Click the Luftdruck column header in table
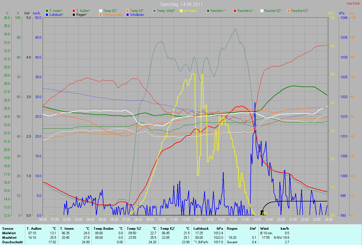 tap(201, 229)
